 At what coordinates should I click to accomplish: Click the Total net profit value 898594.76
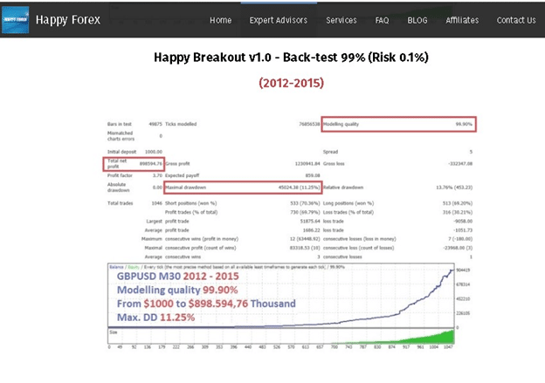click(151, 163)
